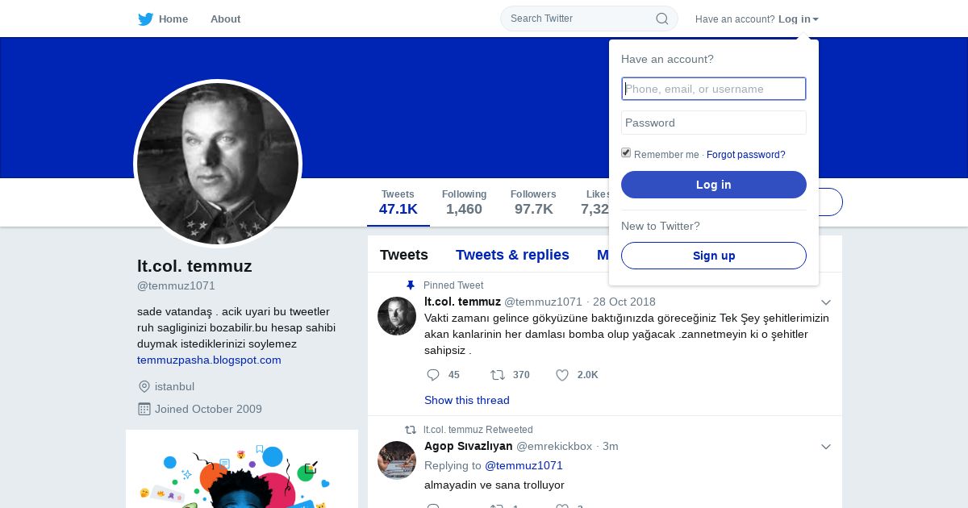Viewport: 968px width, 508px height.
Task: Open the temmuzpasha.blogspot.com link
Action: [x=209, y=360]
